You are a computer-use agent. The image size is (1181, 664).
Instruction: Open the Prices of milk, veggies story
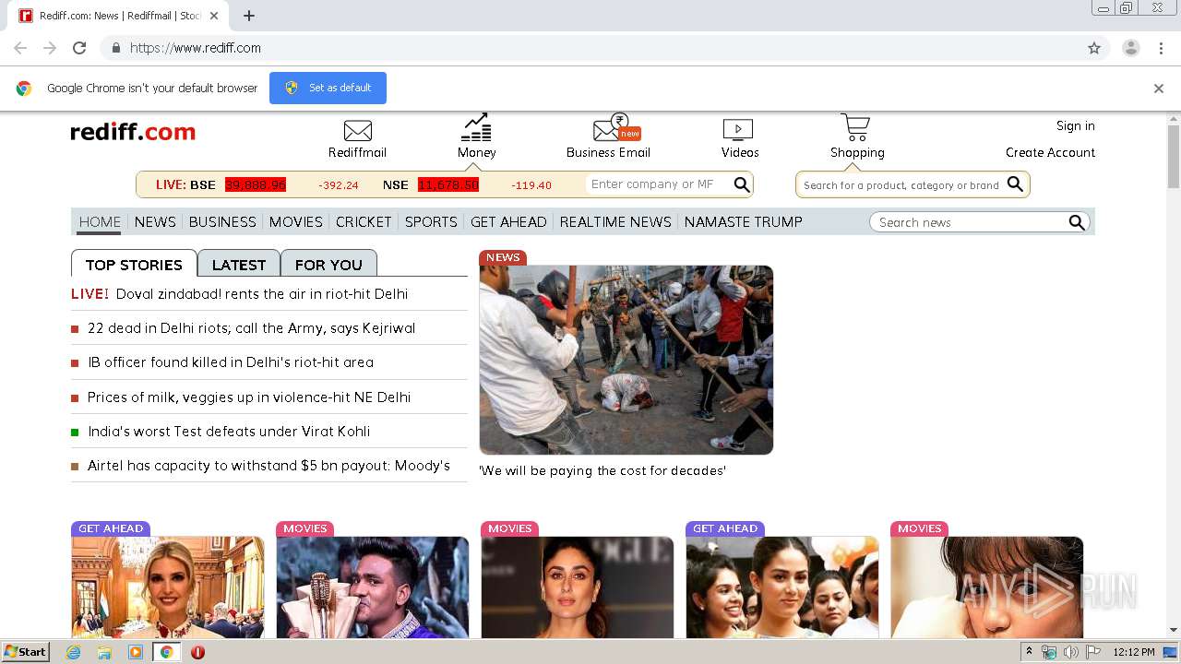249,397
